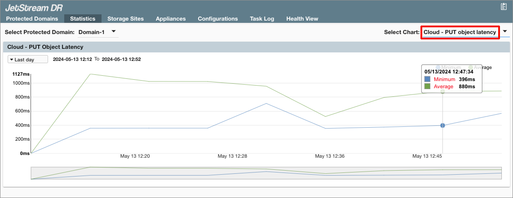Switch to the Protected Domains tab
Image resolution: width=513 pixels, height=198 pixels.
[32, 19]
